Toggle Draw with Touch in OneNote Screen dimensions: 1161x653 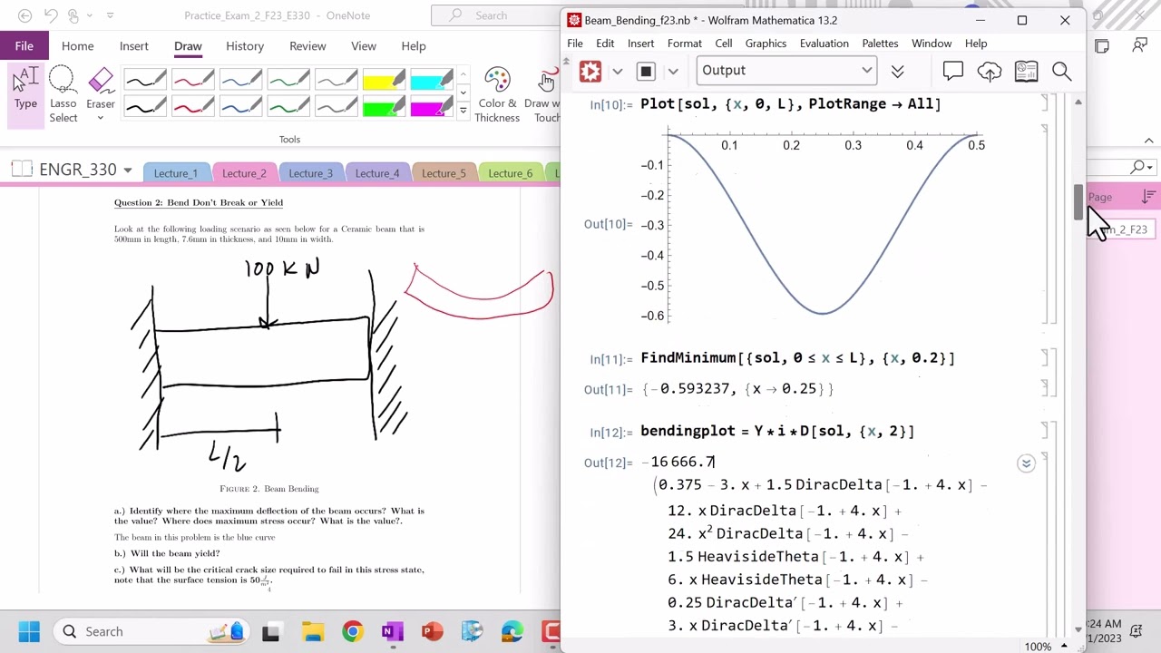point(546,95)
